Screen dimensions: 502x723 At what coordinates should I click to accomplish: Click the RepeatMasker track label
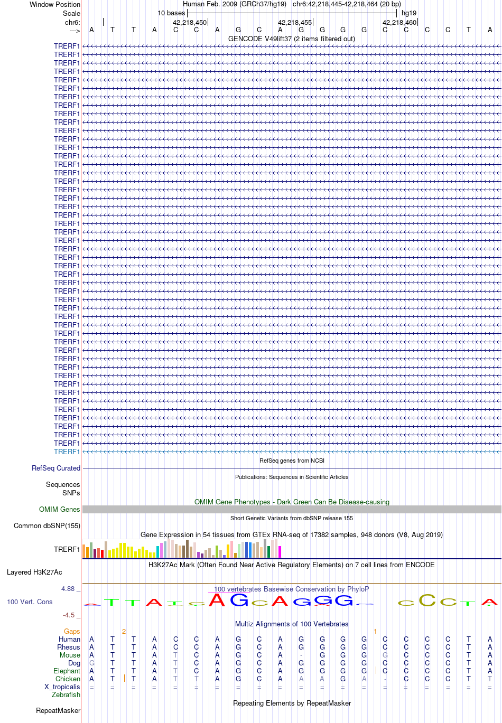[58, 710]
